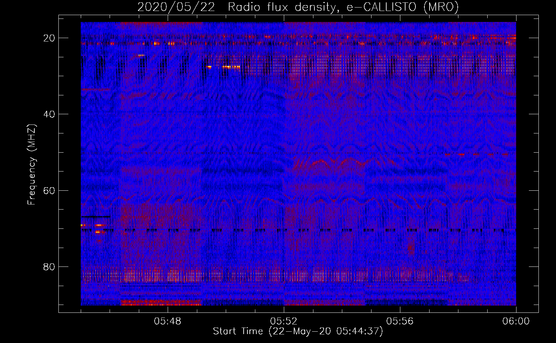The width and height of the screenshot is (556, 343).
Task: Click the '05:52' time tick label
Action: pos(284,321)
